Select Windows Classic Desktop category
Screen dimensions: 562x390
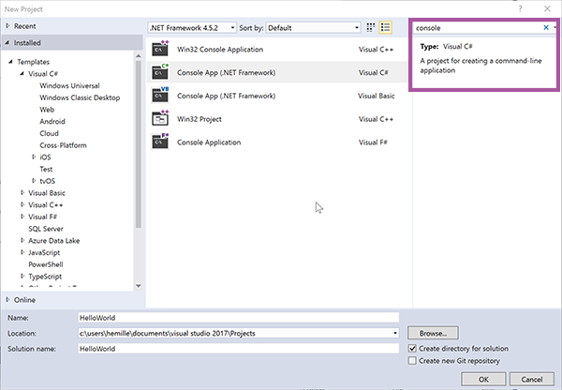coord(80,97)
